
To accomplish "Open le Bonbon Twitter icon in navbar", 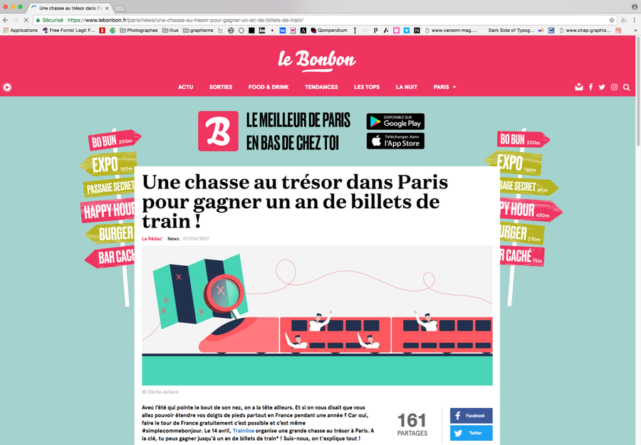I will 602,87.
